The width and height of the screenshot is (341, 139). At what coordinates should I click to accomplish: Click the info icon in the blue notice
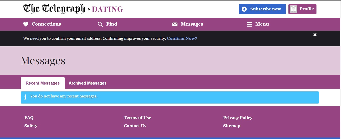click(25, 97)
